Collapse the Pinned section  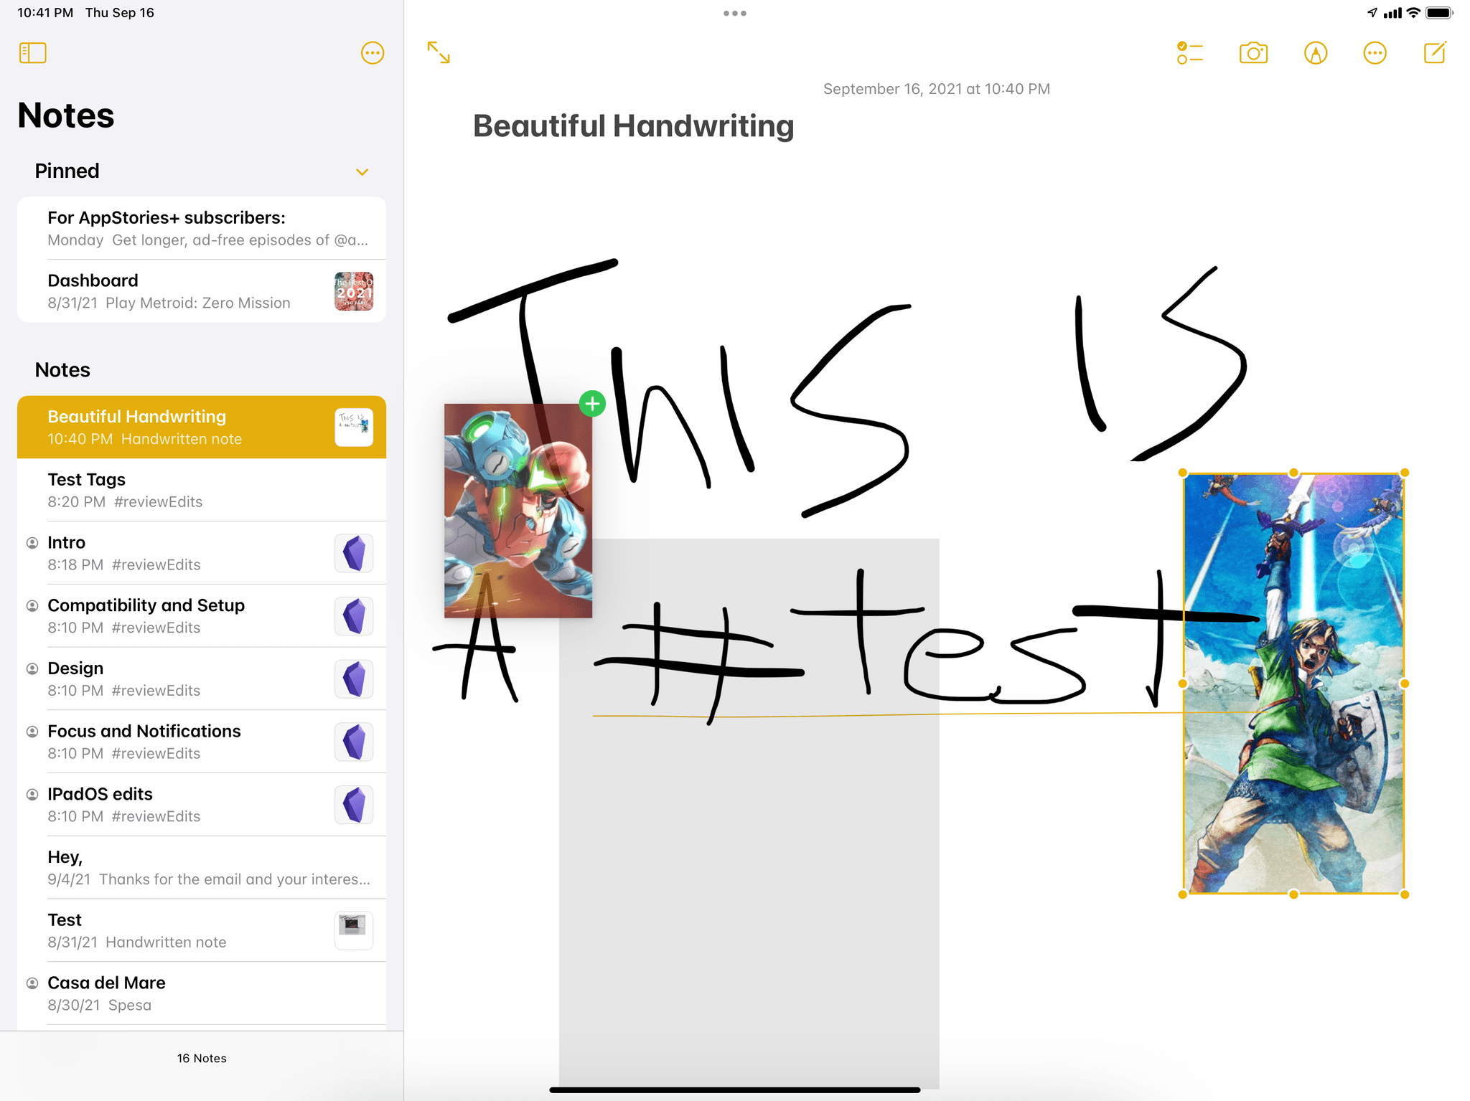click(362, 172)
